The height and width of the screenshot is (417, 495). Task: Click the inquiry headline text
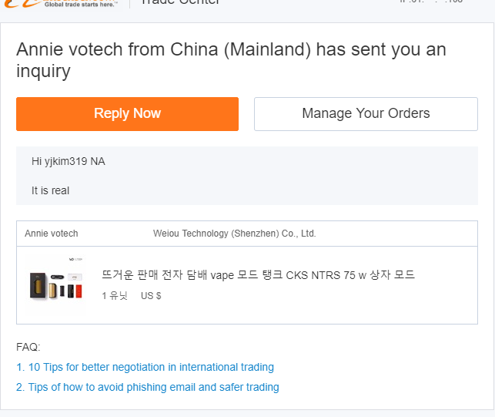[231, 60]
